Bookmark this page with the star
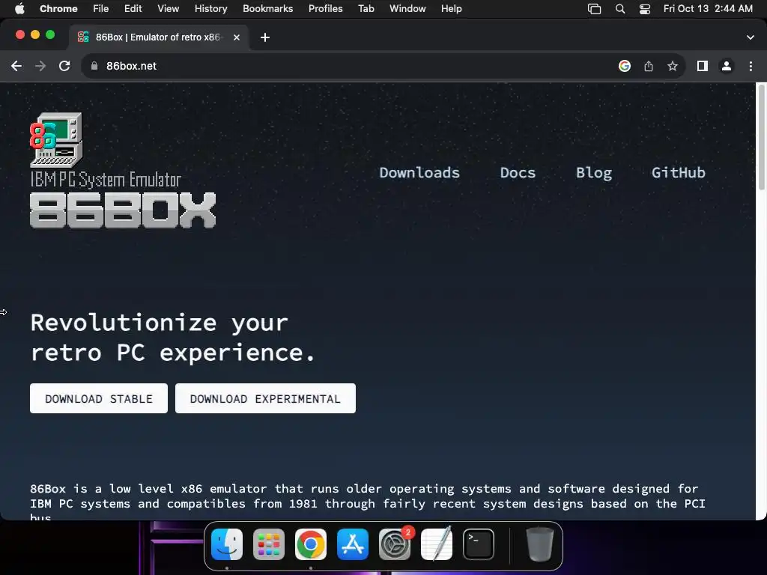The height and width of the screenshot is (575, 767). click(673, 66)
